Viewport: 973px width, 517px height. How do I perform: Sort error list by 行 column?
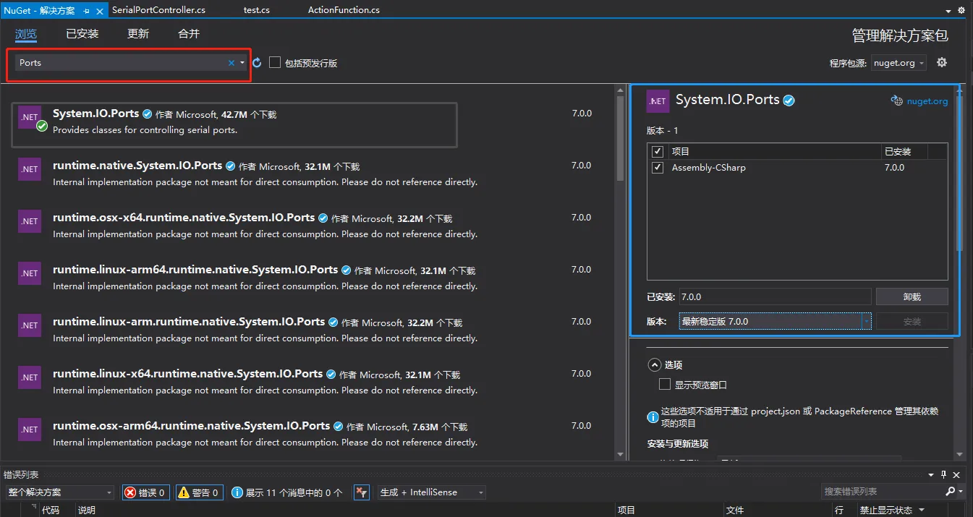(839, 510)
